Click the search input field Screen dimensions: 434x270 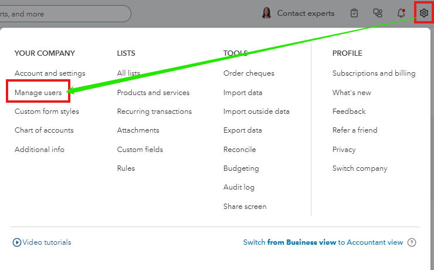pos(65,14)
